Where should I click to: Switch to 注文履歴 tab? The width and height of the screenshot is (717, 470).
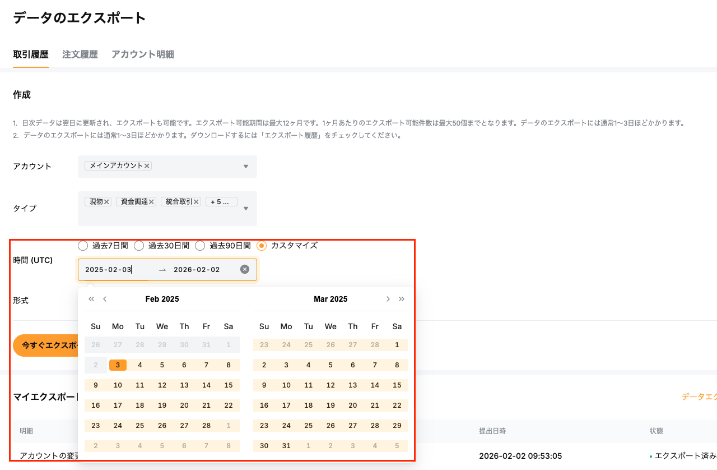(x=80, y=54)
